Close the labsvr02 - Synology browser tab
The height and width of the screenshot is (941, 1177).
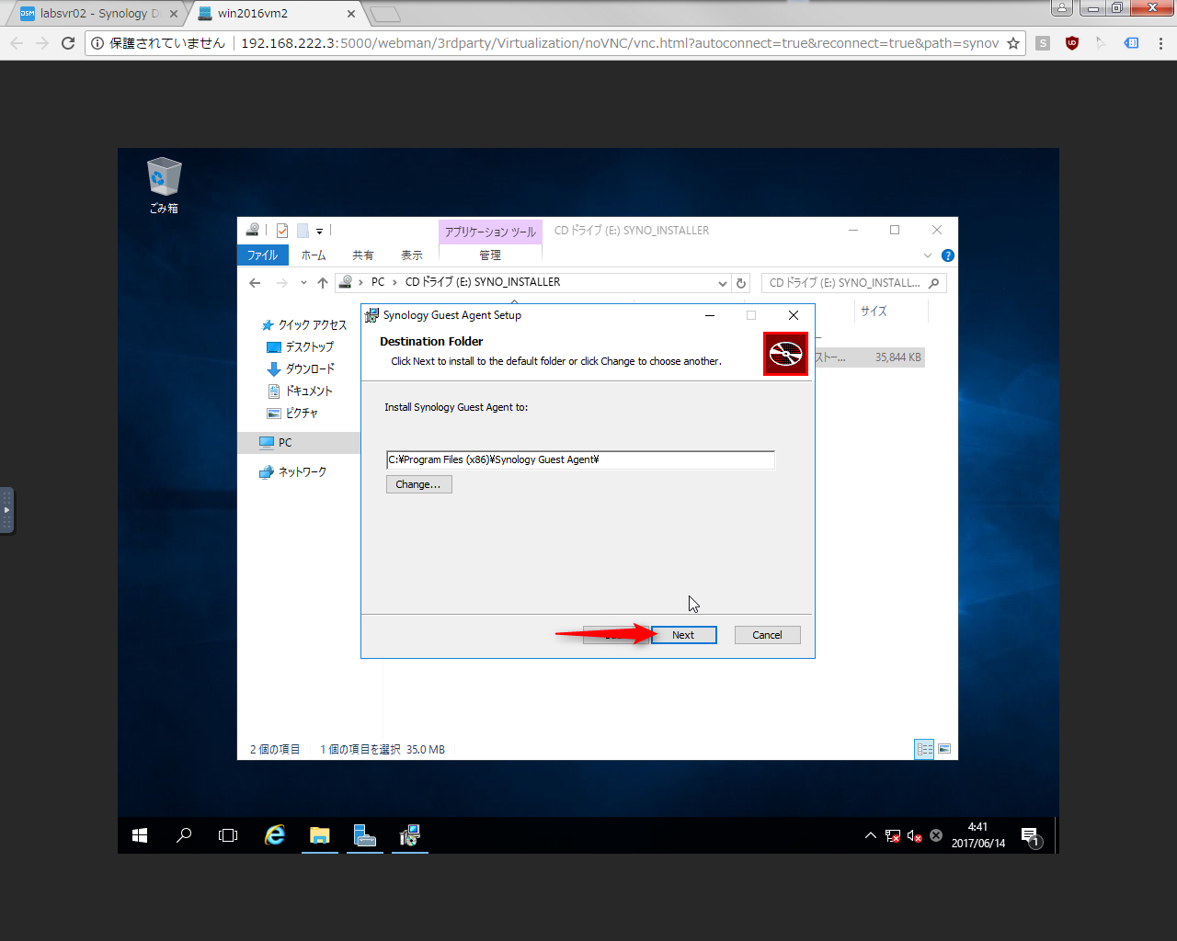(x=173, y=14)
